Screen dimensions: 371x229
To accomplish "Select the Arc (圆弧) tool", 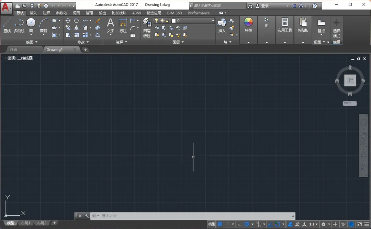I will pos(44,25).
